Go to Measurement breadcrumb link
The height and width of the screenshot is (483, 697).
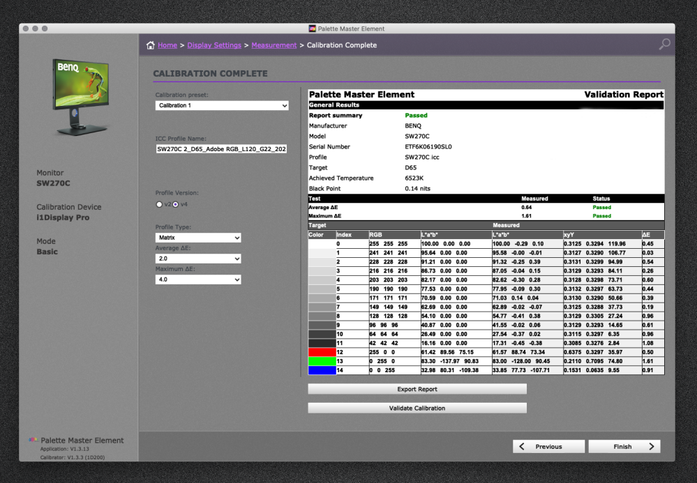point(273,45)
